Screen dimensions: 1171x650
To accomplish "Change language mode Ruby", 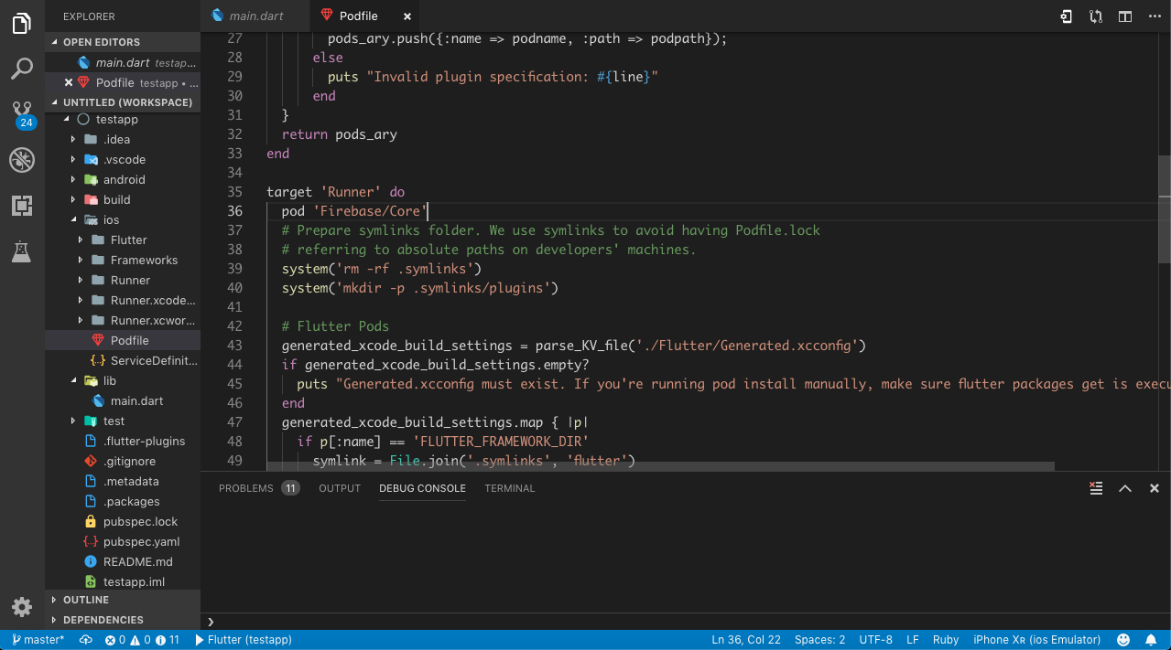I will 946,640.
